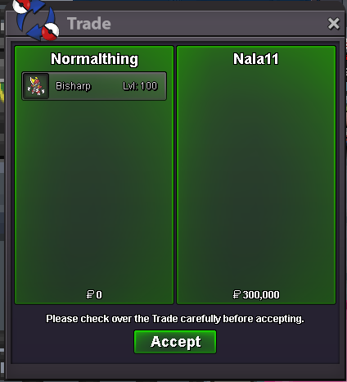Click the Trade title text

pos(89,24)
